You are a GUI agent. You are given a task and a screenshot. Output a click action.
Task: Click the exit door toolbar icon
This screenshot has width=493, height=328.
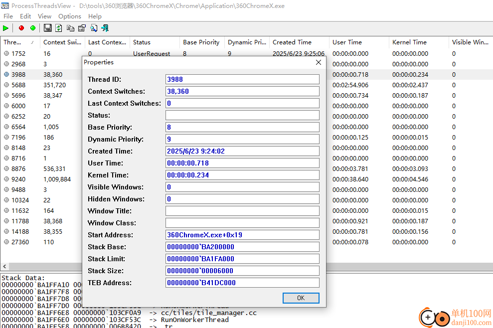(x=105, y=28)
